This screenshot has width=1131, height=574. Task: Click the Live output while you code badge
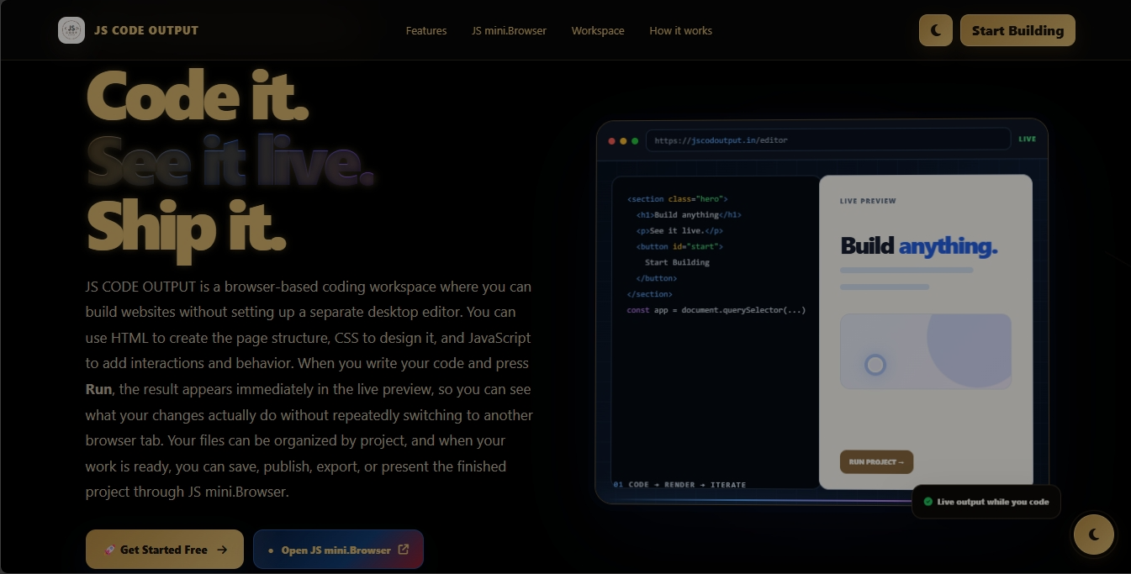[986, 502]
